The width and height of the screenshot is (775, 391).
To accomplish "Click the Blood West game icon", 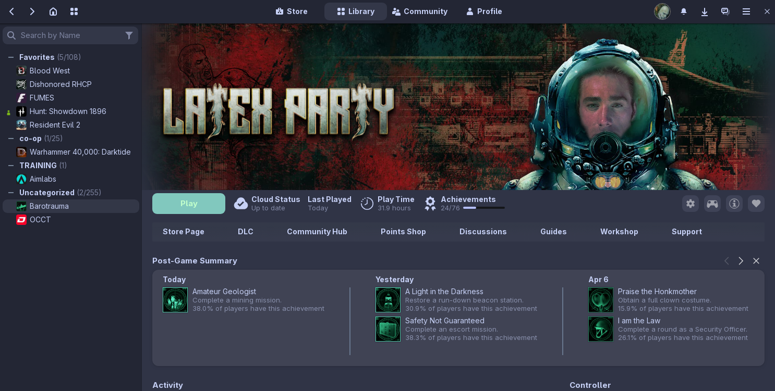I will (21, 71).
